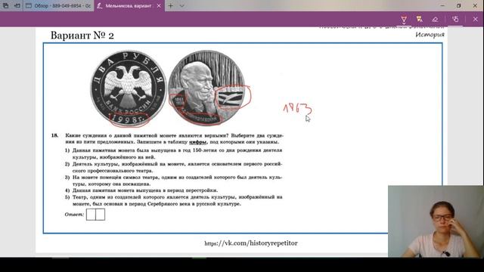Open the tabs you've set aside

pyautogui.click(x=5, y=5)
